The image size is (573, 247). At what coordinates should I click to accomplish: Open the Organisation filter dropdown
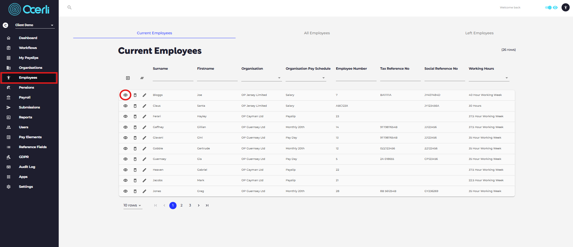click(x=261, y=78)
